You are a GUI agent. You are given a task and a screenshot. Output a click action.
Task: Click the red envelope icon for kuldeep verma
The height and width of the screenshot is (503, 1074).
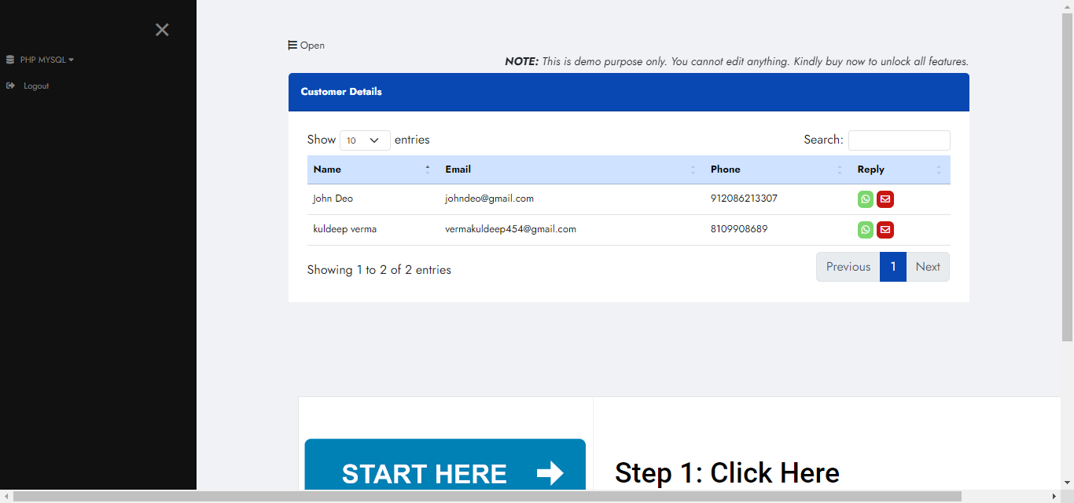pyautogui.click(x=885, y=230)
